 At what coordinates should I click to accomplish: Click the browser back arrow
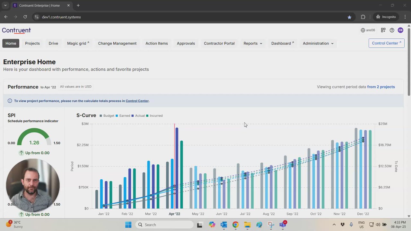coord(6,17)
